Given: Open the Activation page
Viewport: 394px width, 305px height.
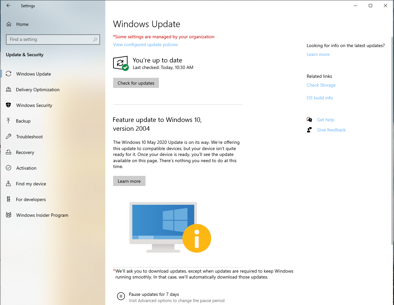Looking at the screenshot, I should 53,168.
